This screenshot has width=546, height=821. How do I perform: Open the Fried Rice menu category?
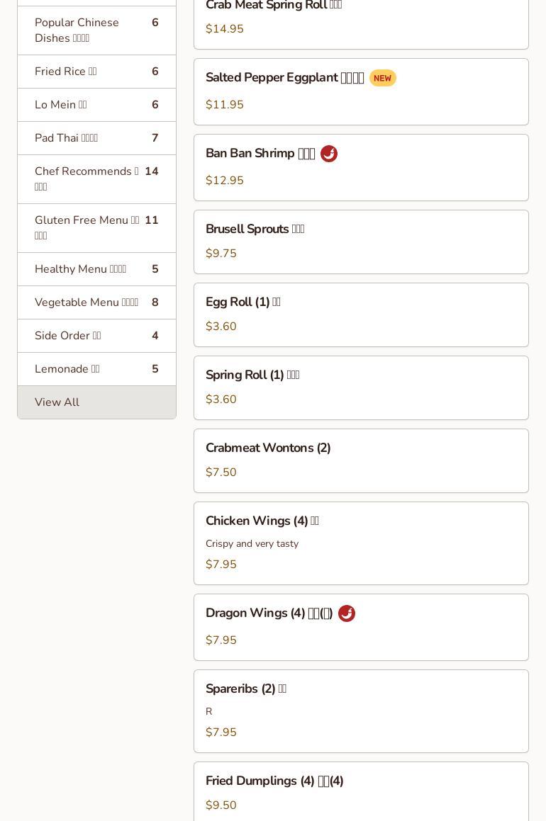click(96, 72)
